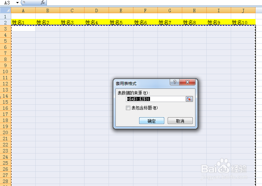Screen dimensions: 262x186
Task: Select row 2 header
Action: tap(5, 22)
